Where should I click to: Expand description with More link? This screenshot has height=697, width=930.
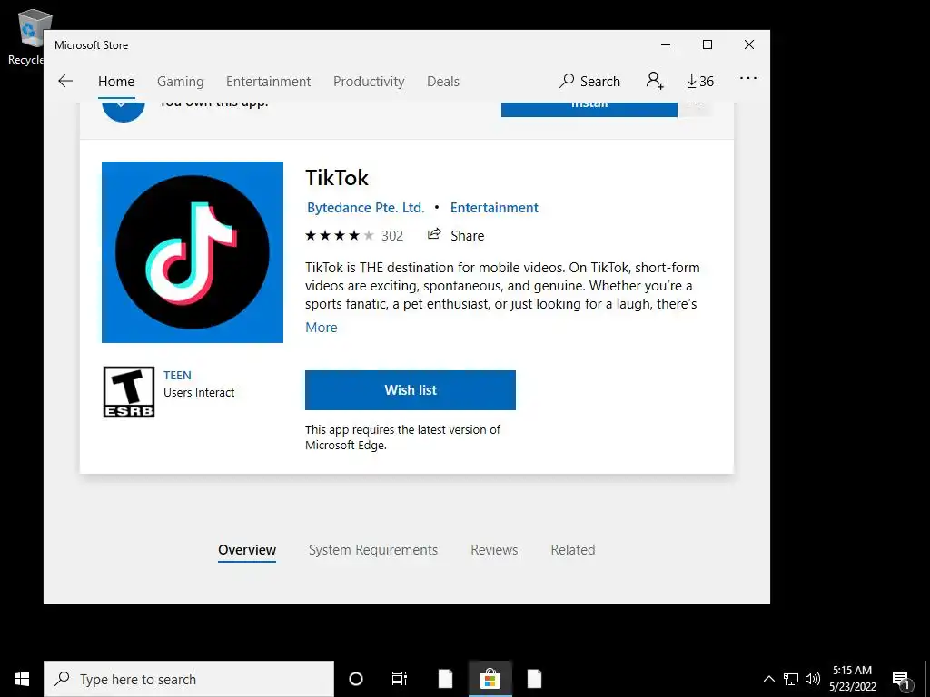(x=321, y=327)
